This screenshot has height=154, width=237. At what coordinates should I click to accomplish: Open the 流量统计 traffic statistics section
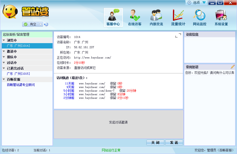[x=178, y=18]
